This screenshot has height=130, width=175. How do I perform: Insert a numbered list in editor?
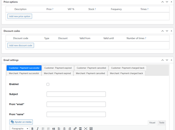pos(48,129)
